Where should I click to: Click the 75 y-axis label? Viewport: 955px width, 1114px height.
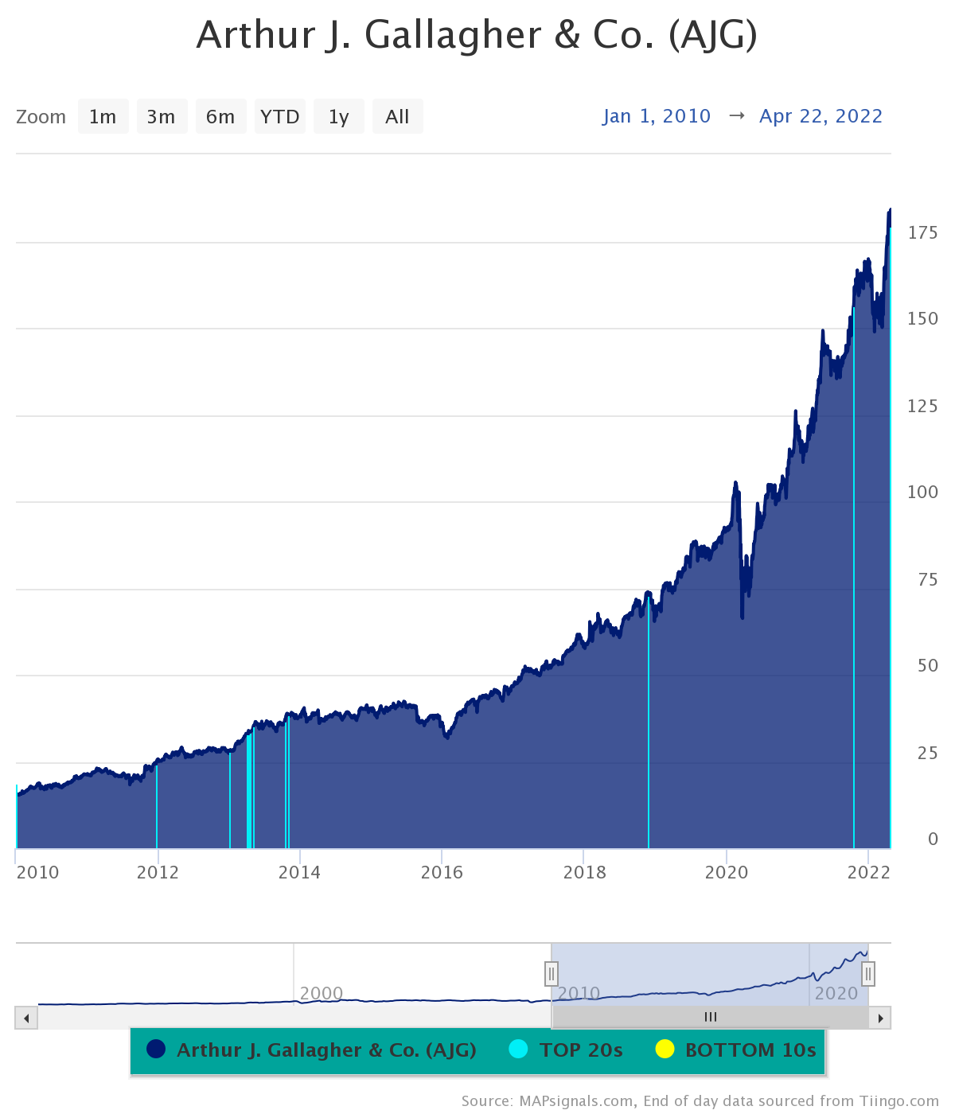pyautogui.click(x=928, y=579)
